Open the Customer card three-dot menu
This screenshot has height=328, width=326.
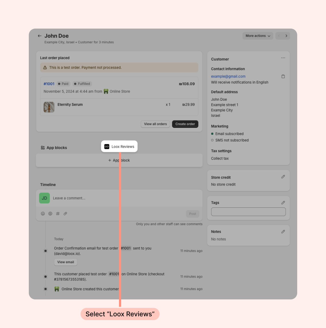283,58
